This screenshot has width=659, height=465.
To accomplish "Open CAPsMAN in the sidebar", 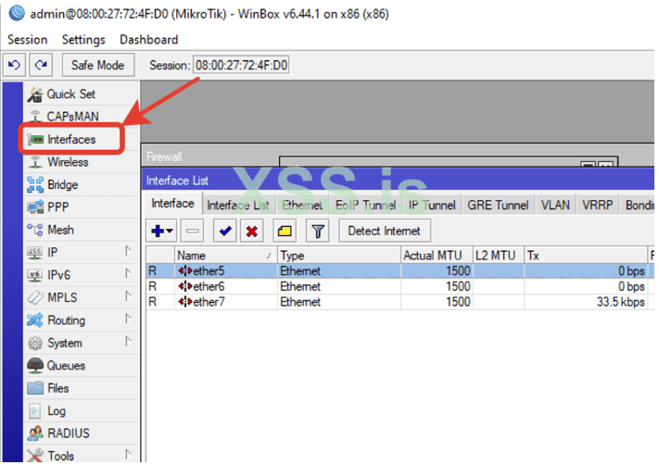I will pos(82,117).
